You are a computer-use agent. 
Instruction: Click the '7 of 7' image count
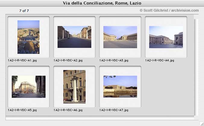tap(24, 11)
